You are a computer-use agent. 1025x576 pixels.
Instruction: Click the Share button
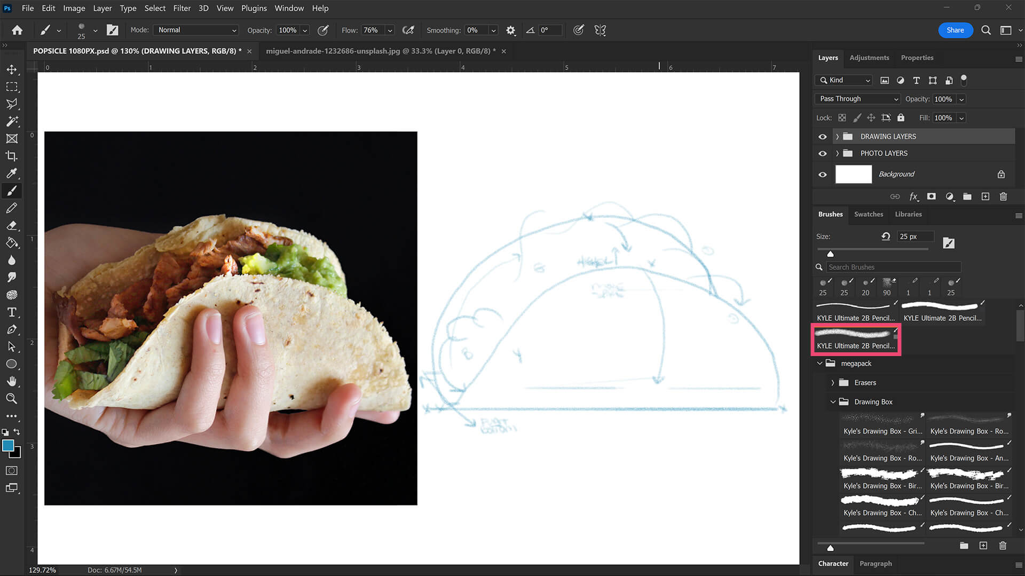point(955,30)
